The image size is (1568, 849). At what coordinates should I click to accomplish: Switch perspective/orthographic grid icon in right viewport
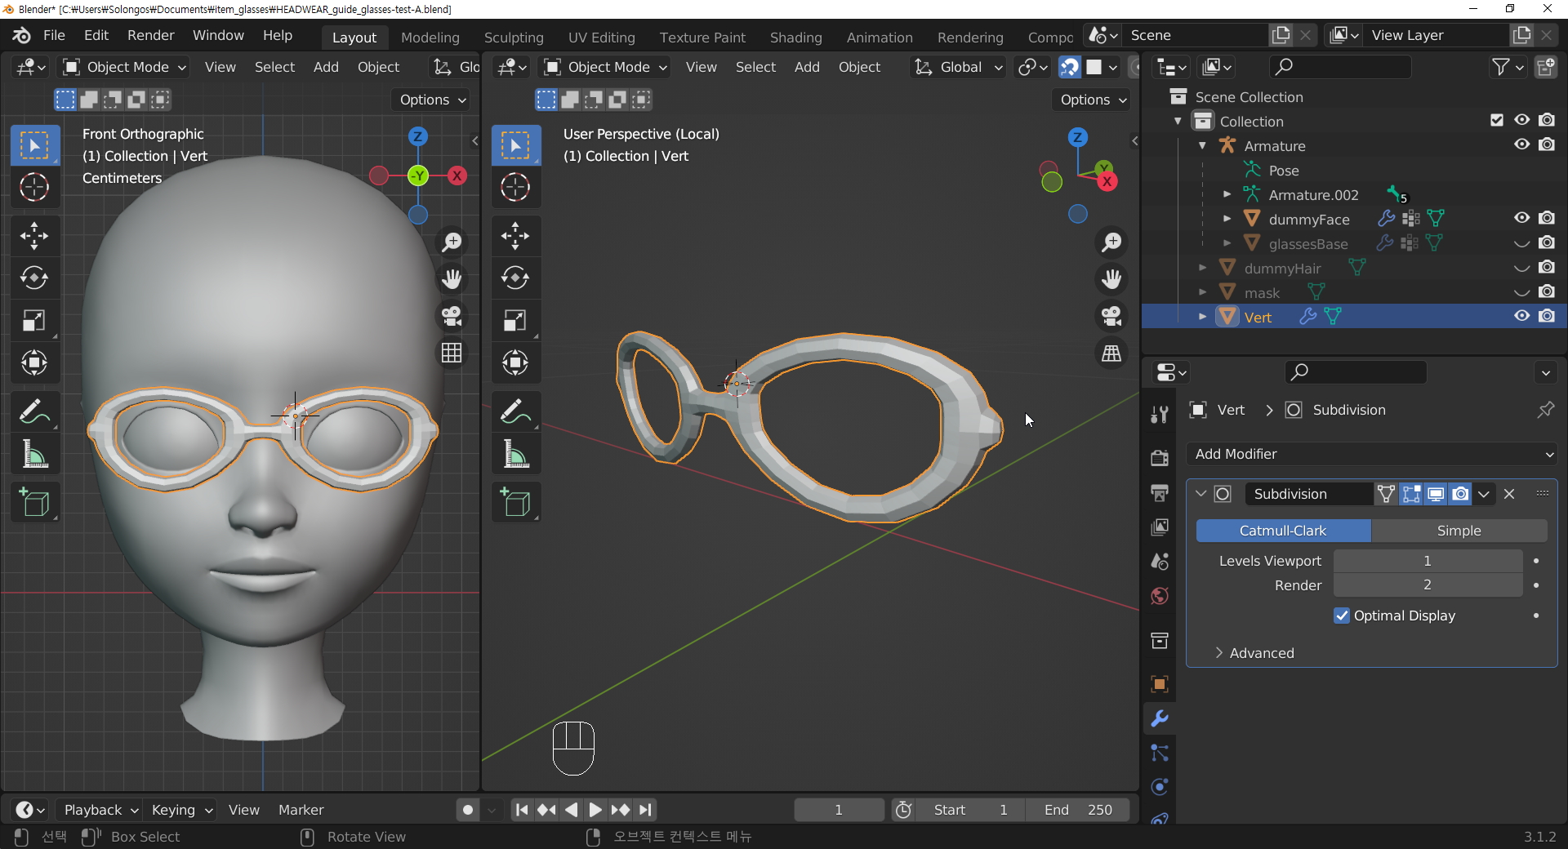point(1111,353)
